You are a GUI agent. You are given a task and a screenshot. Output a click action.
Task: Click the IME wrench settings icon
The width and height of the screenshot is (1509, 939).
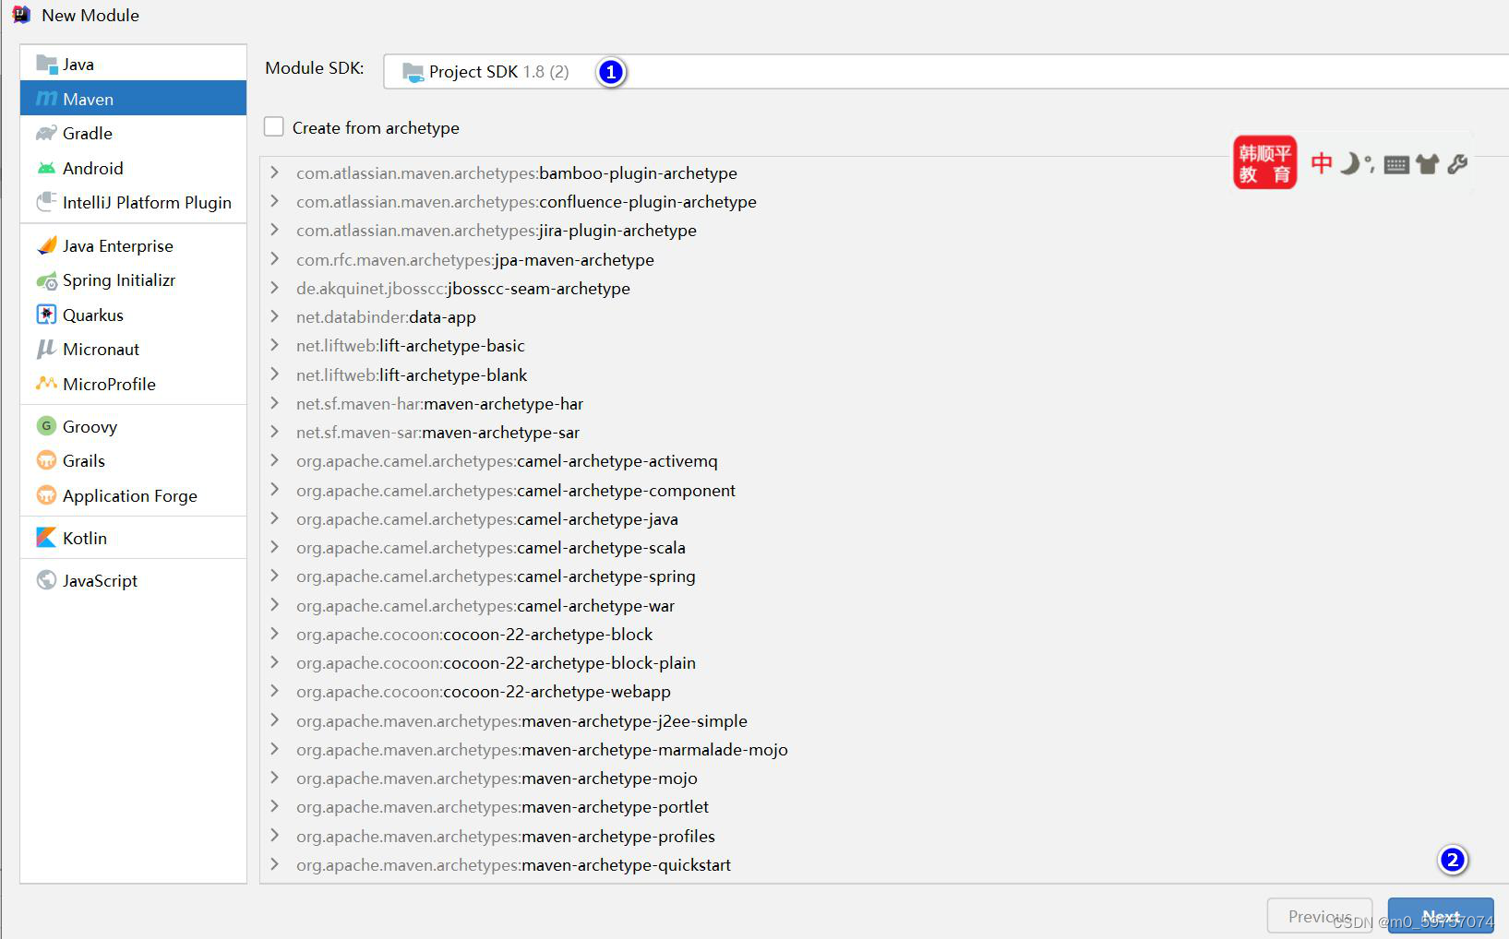click(x=1457, y=164)
